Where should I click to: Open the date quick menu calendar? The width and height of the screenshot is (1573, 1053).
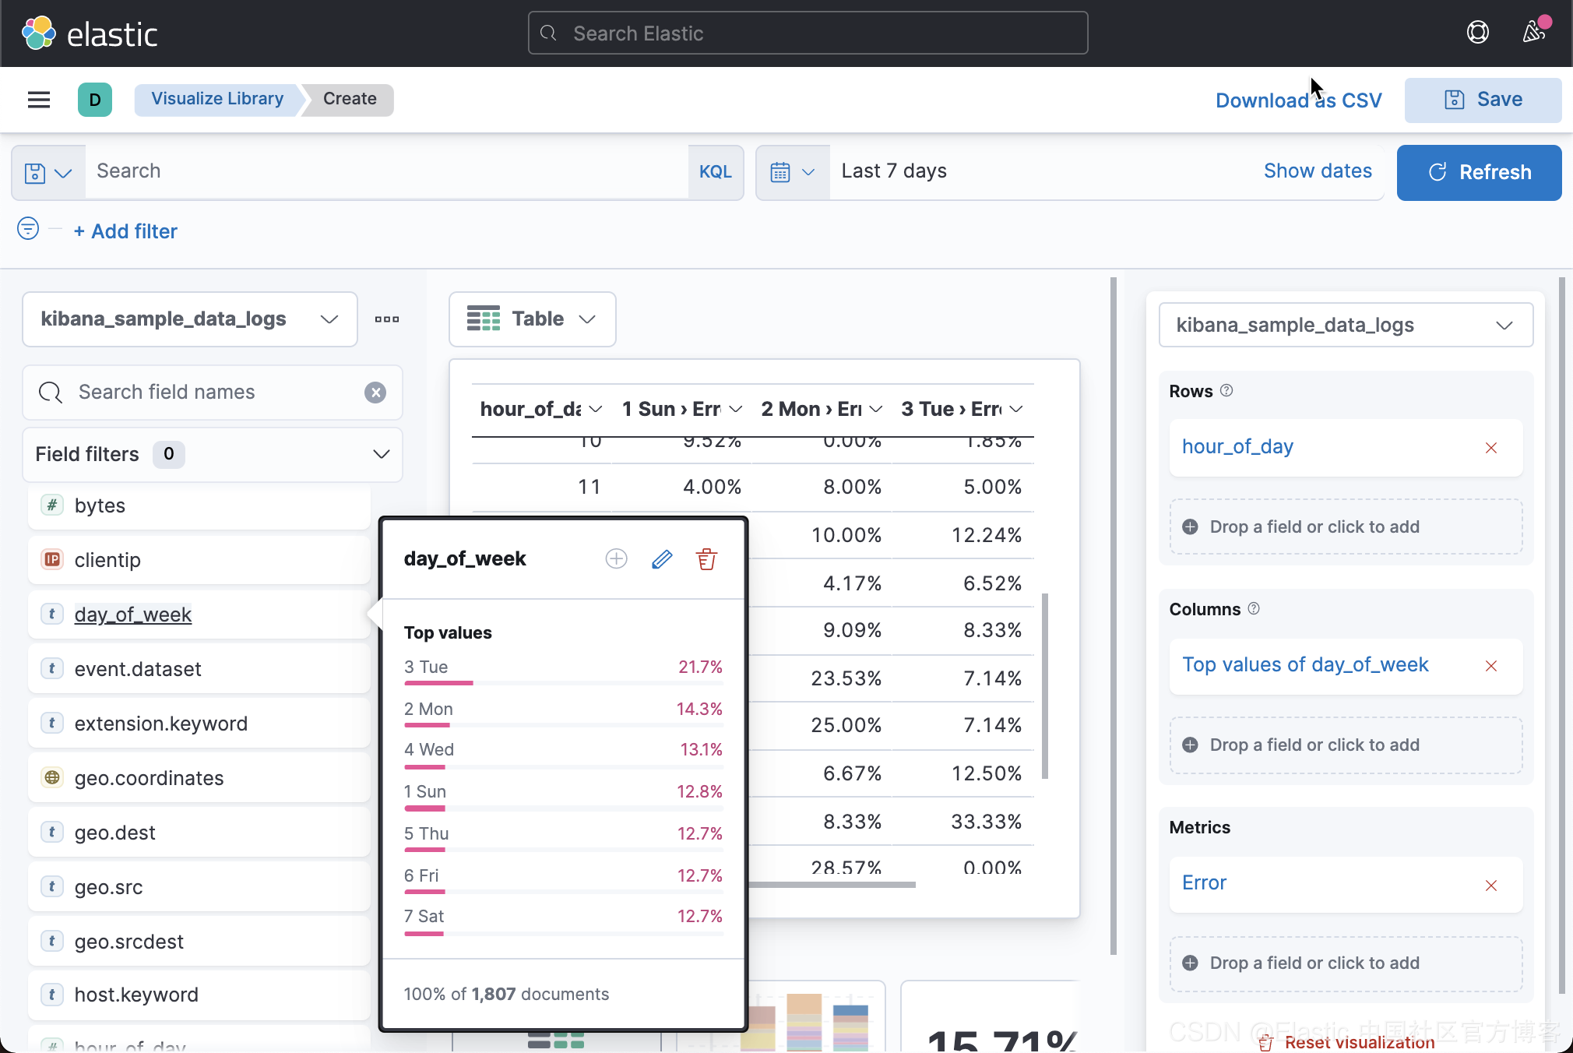pyautogui.click(x=792, y=172)
